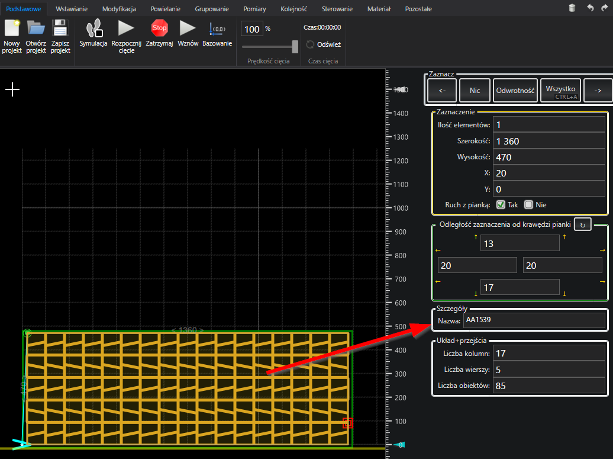The width and height of the screenshot is (613, 459).
Task: Click the Nazwa field containing AA1539
Action: (534, 320)
